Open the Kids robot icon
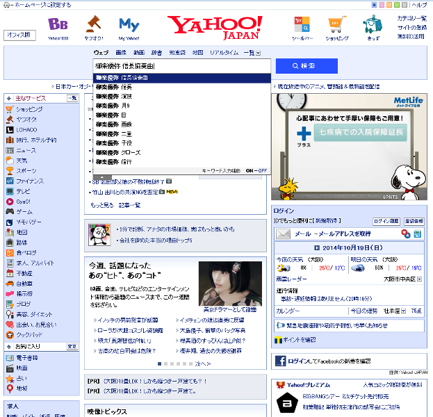433x417 pixels. 373,24
